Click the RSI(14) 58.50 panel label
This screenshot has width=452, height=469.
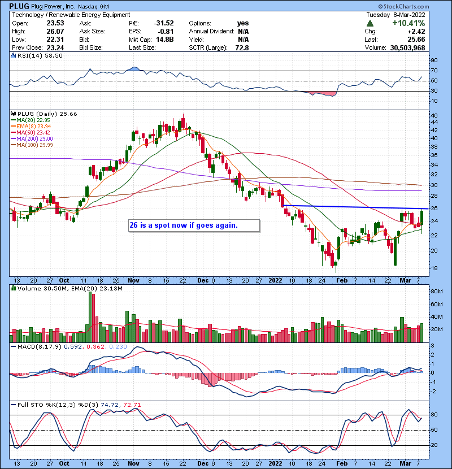point(40,55)
